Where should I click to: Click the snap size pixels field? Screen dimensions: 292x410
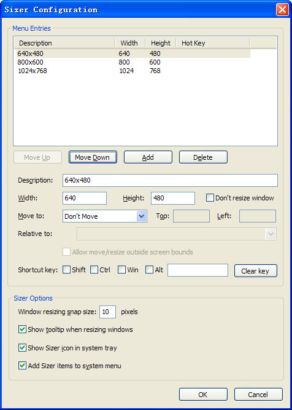pyautogui.click(x=107, y=312)
